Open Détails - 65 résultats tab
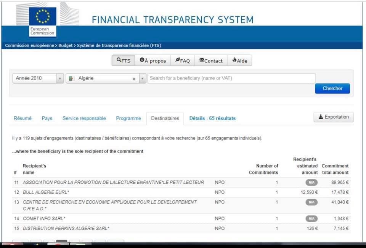 click(212, 118)
